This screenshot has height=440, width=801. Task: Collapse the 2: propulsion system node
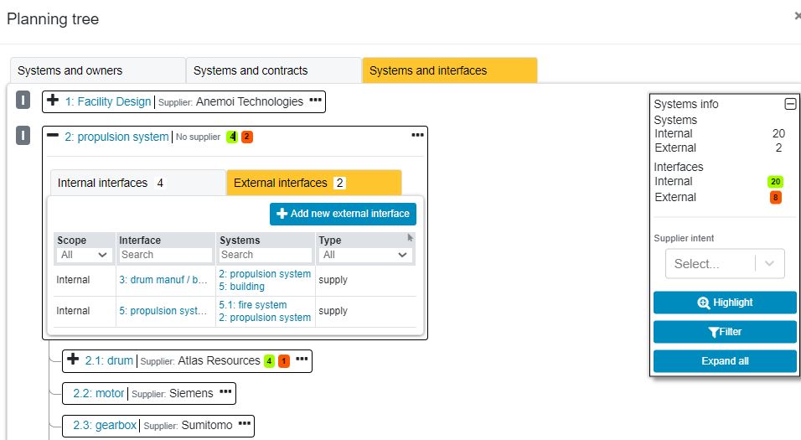tap(53, 136)
